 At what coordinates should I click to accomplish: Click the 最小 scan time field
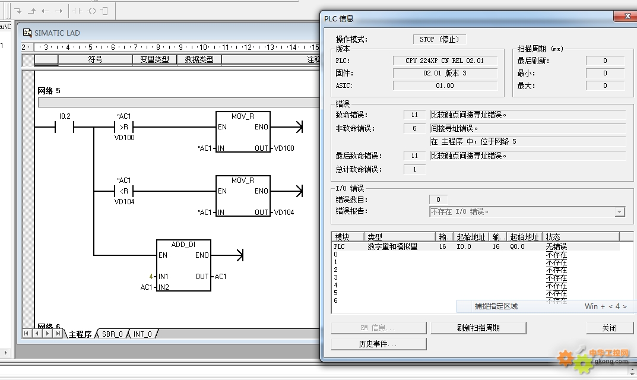click(x=605, y=73)
